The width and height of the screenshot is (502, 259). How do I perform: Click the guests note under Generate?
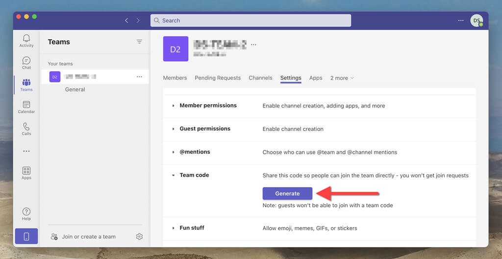tap(327, 205)
